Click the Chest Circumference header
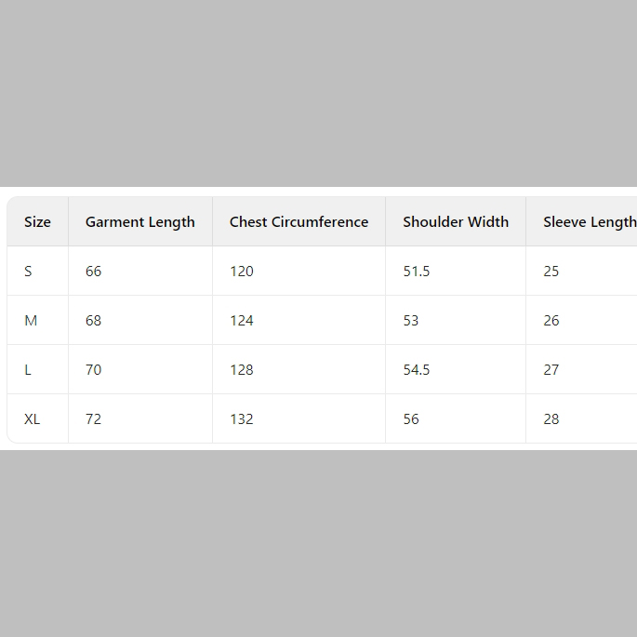The height and width of the screenshot is (637, 637). pyautogui.click(x=299, y=222)
